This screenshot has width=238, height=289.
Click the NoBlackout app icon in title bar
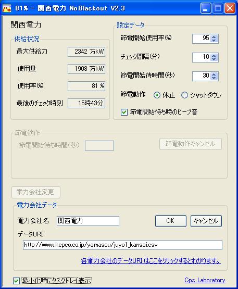click(7, 8)
